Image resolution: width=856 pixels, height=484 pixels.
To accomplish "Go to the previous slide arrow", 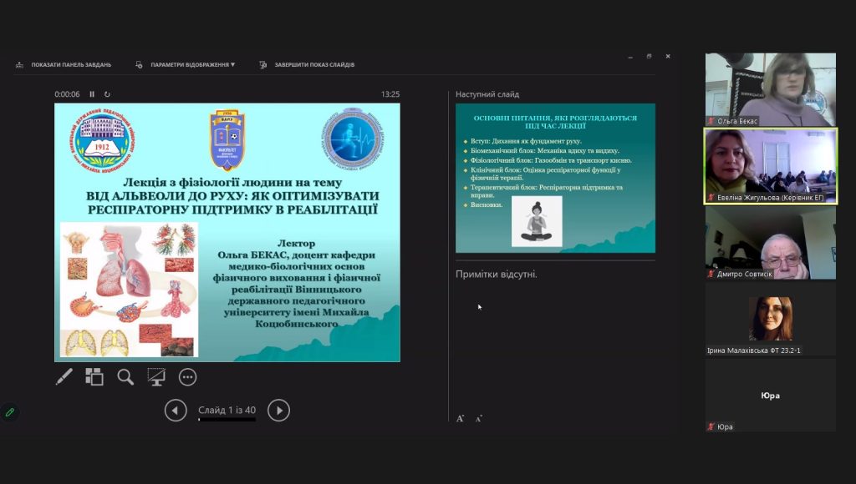I will (176, 411).
